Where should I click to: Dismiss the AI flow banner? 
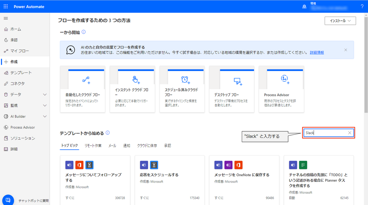346,50
